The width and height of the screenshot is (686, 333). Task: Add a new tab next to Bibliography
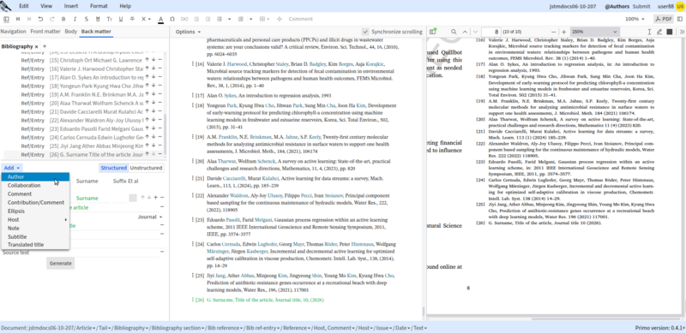point(45,46)
